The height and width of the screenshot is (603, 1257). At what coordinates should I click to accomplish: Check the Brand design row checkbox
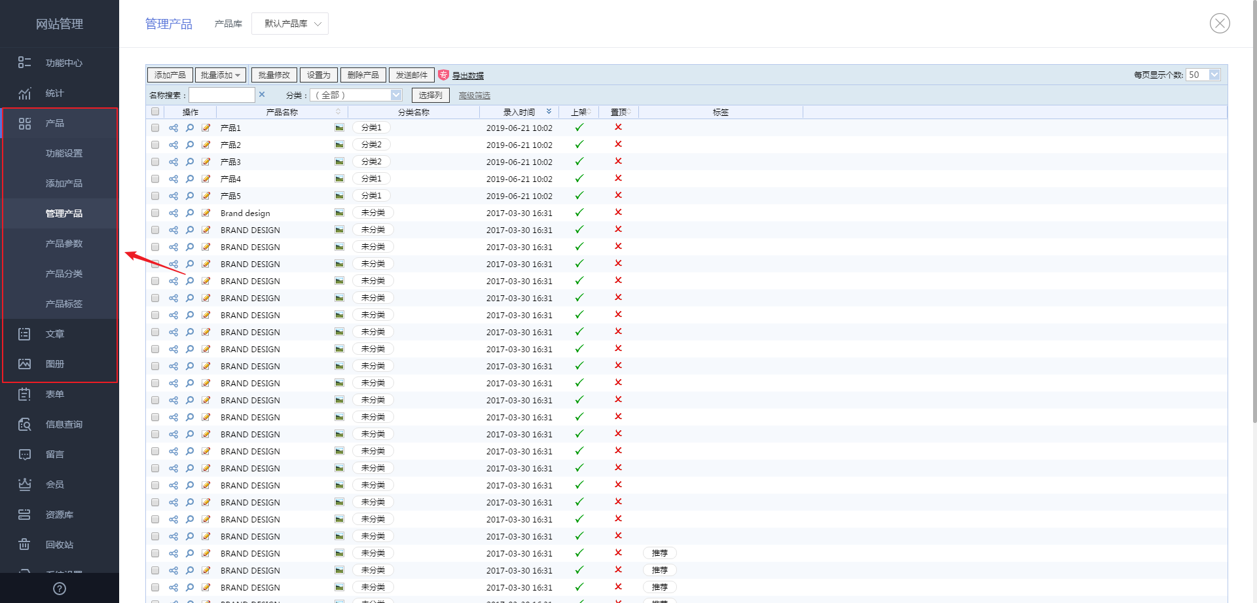[155, 213]
